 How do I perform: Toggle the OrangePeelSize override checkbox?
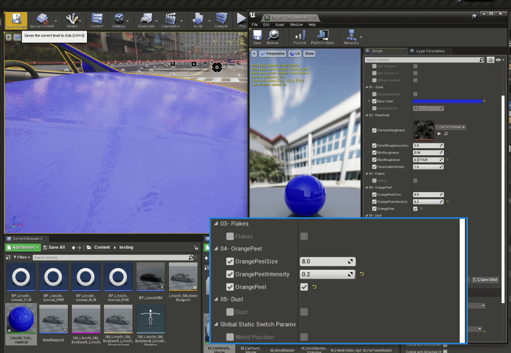point(230,262)
